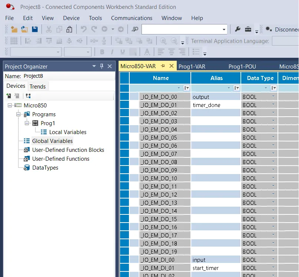Screen dimensions: 299x277
Task: Collapse the Prog1 tree node
Action: (27, 123)
